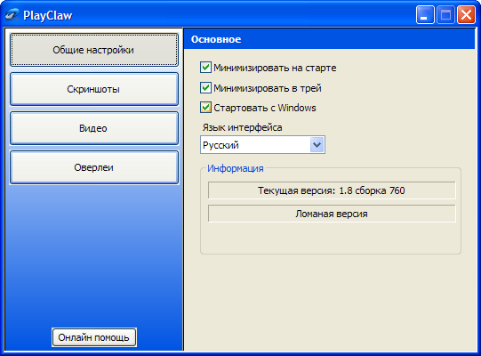
Task: Click the PlayClaw title bar text
Action: coord(48,15)
